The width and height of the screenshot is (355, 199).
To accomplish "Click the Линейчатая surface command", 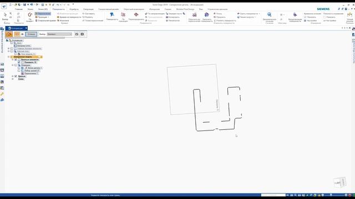I will click(173, 20).
